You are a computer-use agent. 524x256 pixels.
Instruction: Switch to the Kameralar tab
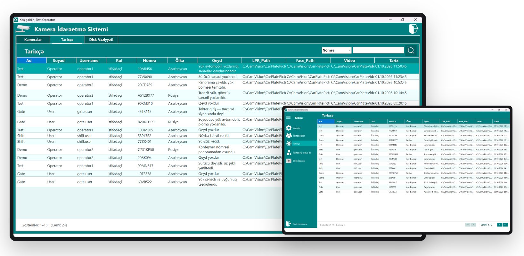[x=33, y=40]
